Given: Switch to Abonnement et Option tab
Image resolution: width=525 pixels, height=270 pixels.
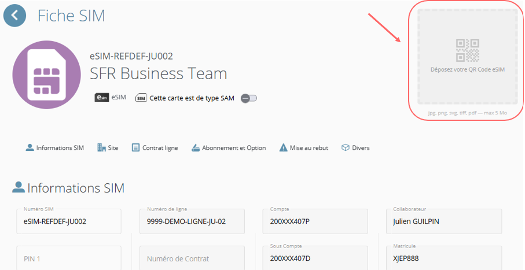Looking at the screenshot, I should coord(229,147).
